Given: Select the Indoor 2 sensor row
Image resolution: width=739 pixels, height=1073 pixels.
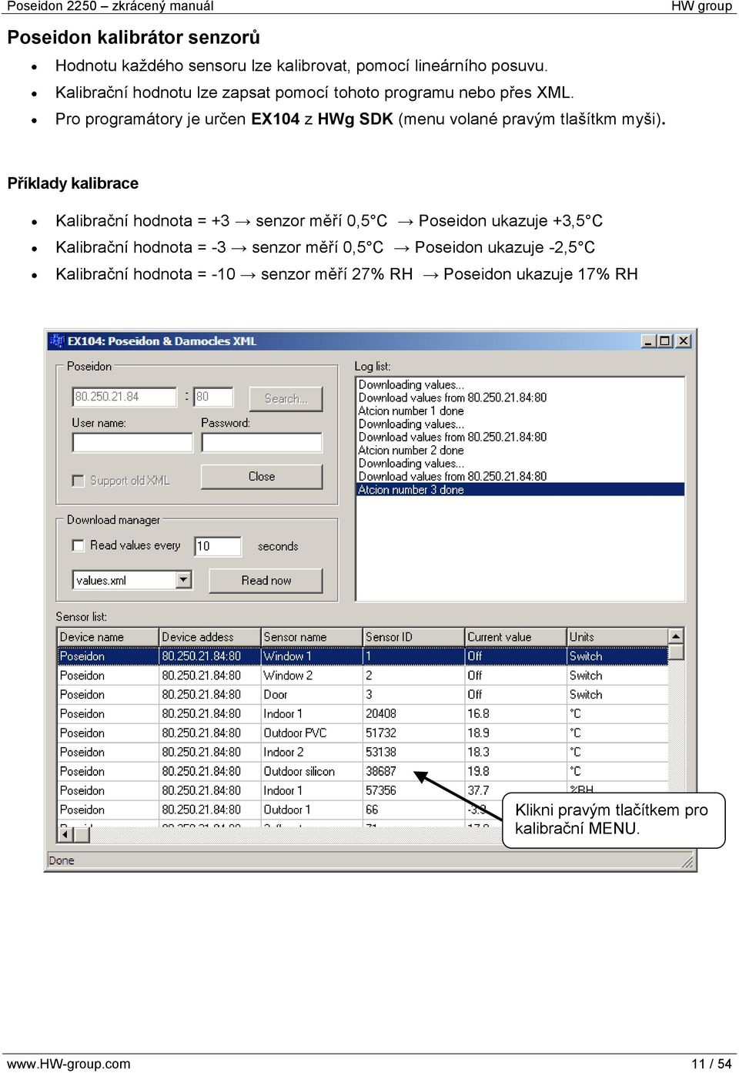Looking at the screenshot, I should 363,752.
